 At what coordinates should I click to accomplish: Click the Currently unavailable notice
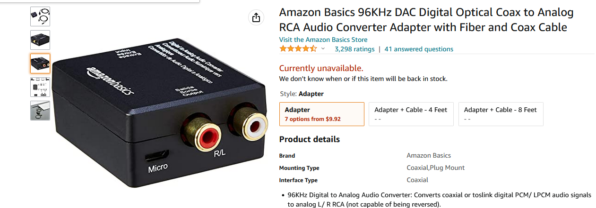321,68
